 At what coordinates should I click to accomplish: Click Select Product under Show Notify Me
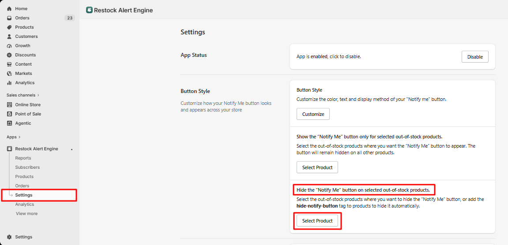317,167
